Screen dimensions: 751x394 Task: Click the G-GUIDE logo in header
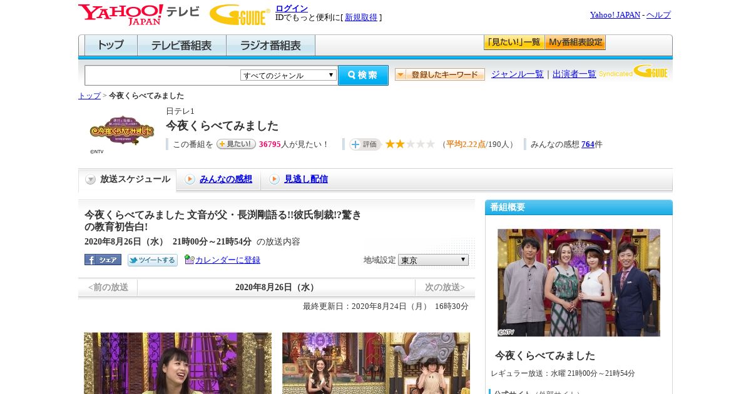[240, 14]
